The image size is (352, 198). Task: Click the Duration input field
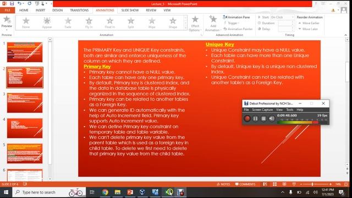(x=285, y=23)
